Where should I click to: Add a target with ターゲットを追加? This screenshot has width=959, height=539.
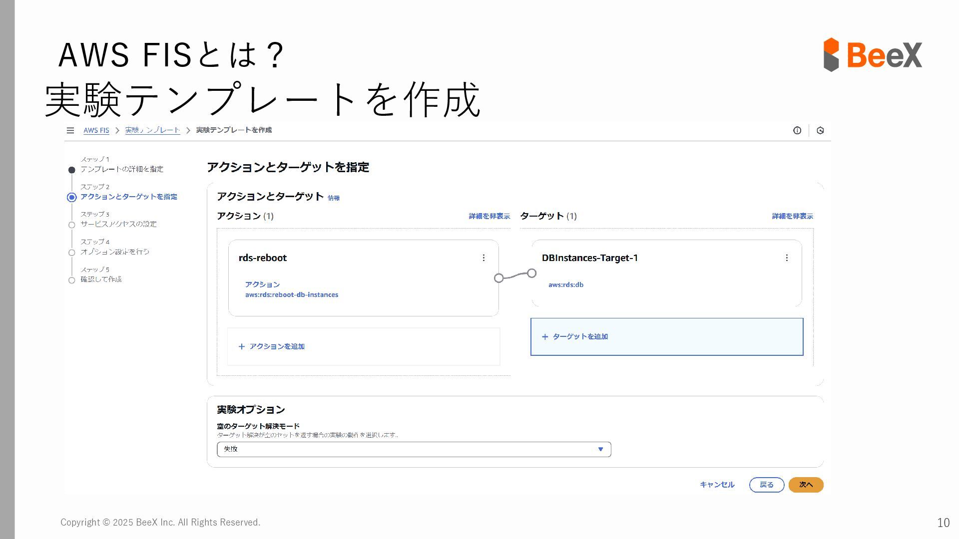pyautogui.click(x=667, y=337)
